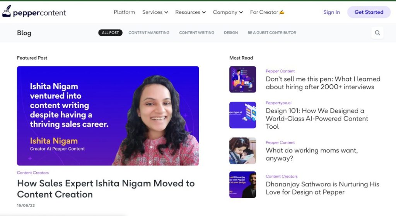This screenshot has width=396, height=216.
Task: Open the hiring interviews article thumbnail
Action: pyautogui.click(x=242, y=79)
